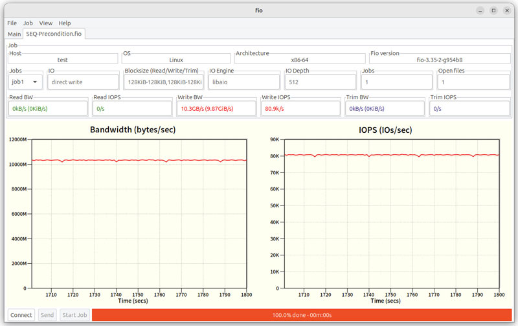The width and height of the screenshot is (518, 326).
Task: Click the IO direct write field
Action: click(x=83, y=82)
